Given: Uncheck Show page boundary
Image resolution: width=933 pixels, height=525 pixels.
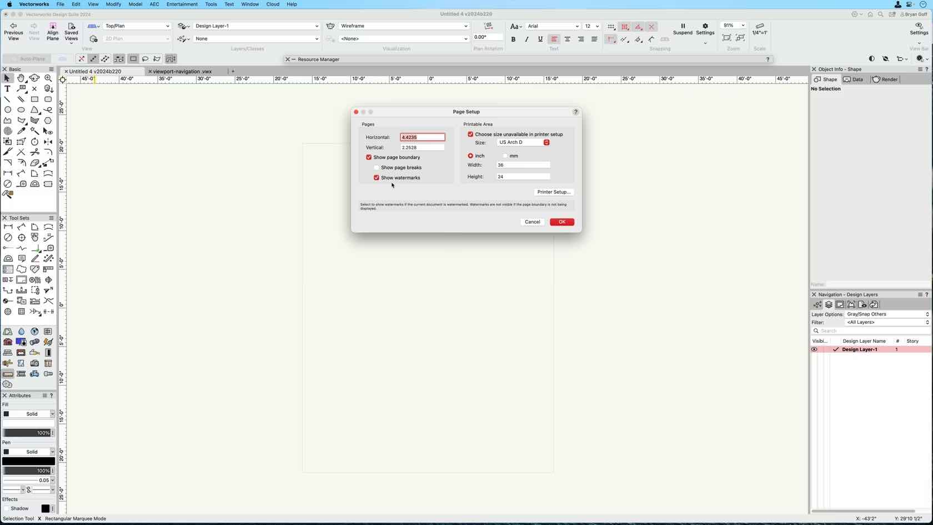Looking at the screenshot, I should click(x=369, y=157).
